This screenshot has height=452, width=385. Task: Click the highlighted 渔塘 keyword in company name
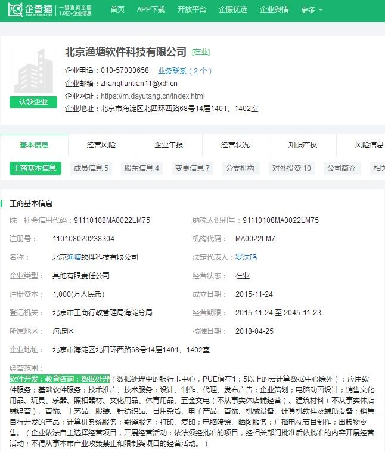[74, 257]
